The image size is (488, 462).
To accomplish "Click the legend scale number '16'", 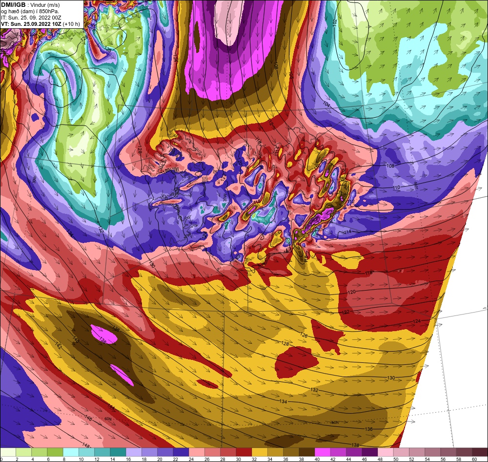I will pos(128,459).
